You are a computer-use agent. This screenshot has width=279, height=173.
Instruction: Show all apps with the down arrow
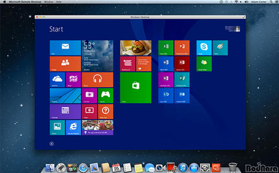(52, 144)
